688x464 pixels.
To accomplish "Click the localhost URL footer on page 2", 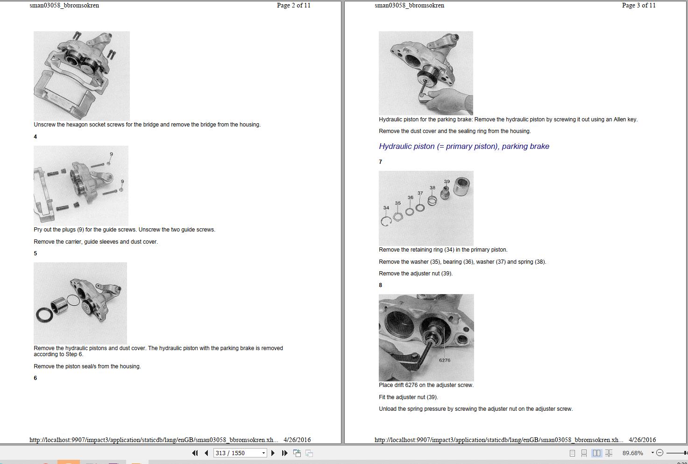I will click(154, 440).
